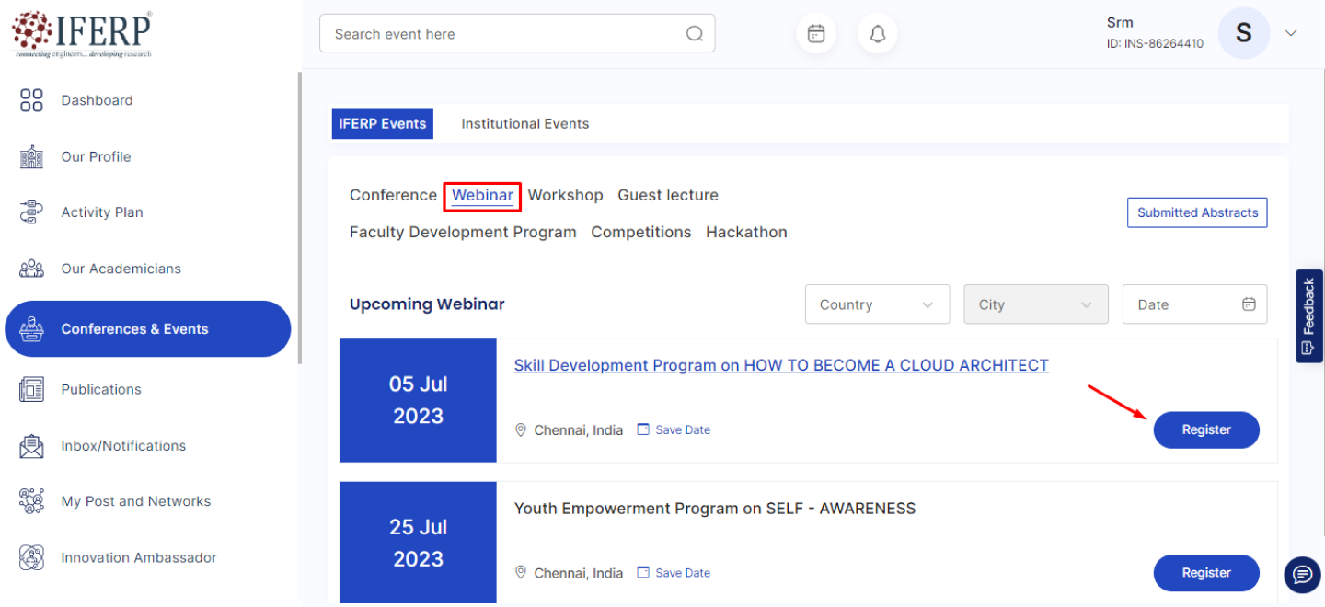Click the search magnifier icon
1325x607 pixels.
[x=695, y=34]
